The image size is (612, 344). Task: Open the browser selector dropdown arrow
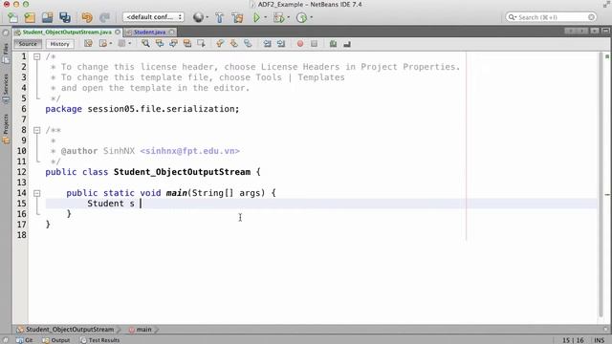tap(207, 17)
